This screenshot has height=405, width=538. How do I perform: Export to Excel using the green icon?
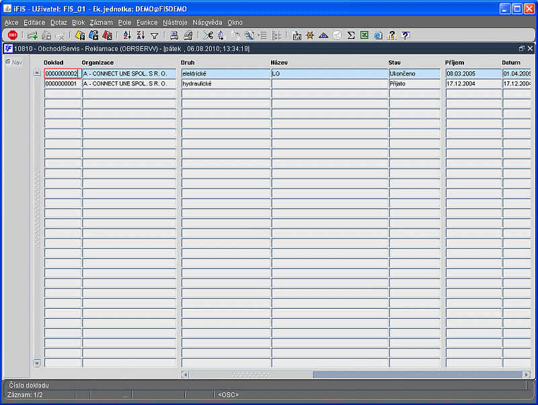click(364, 35)
